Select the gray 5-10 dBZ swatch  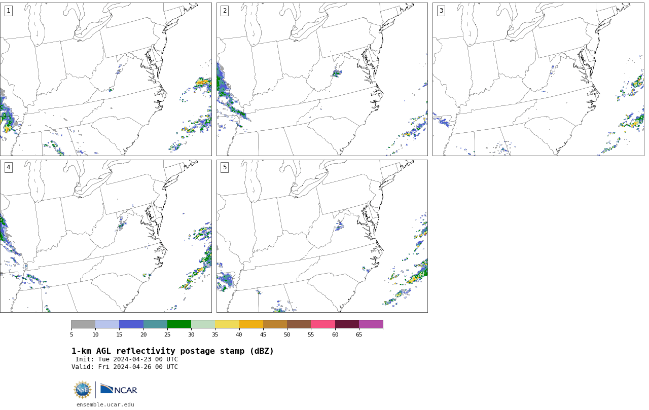83,324
